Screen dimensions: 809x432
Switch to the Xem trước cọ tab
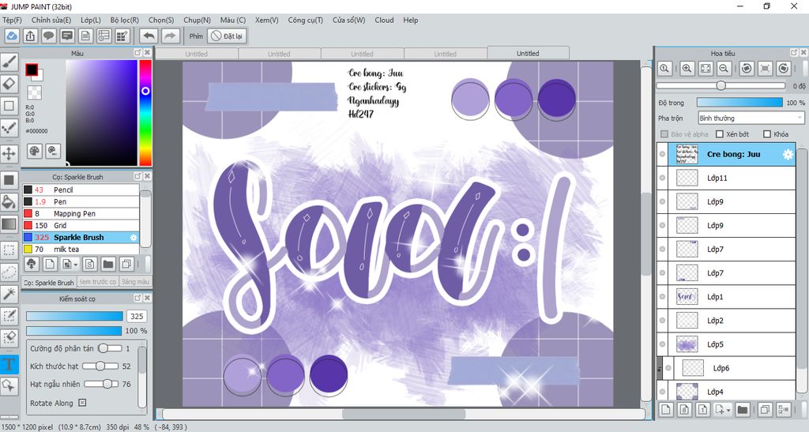tap(97, 282)
